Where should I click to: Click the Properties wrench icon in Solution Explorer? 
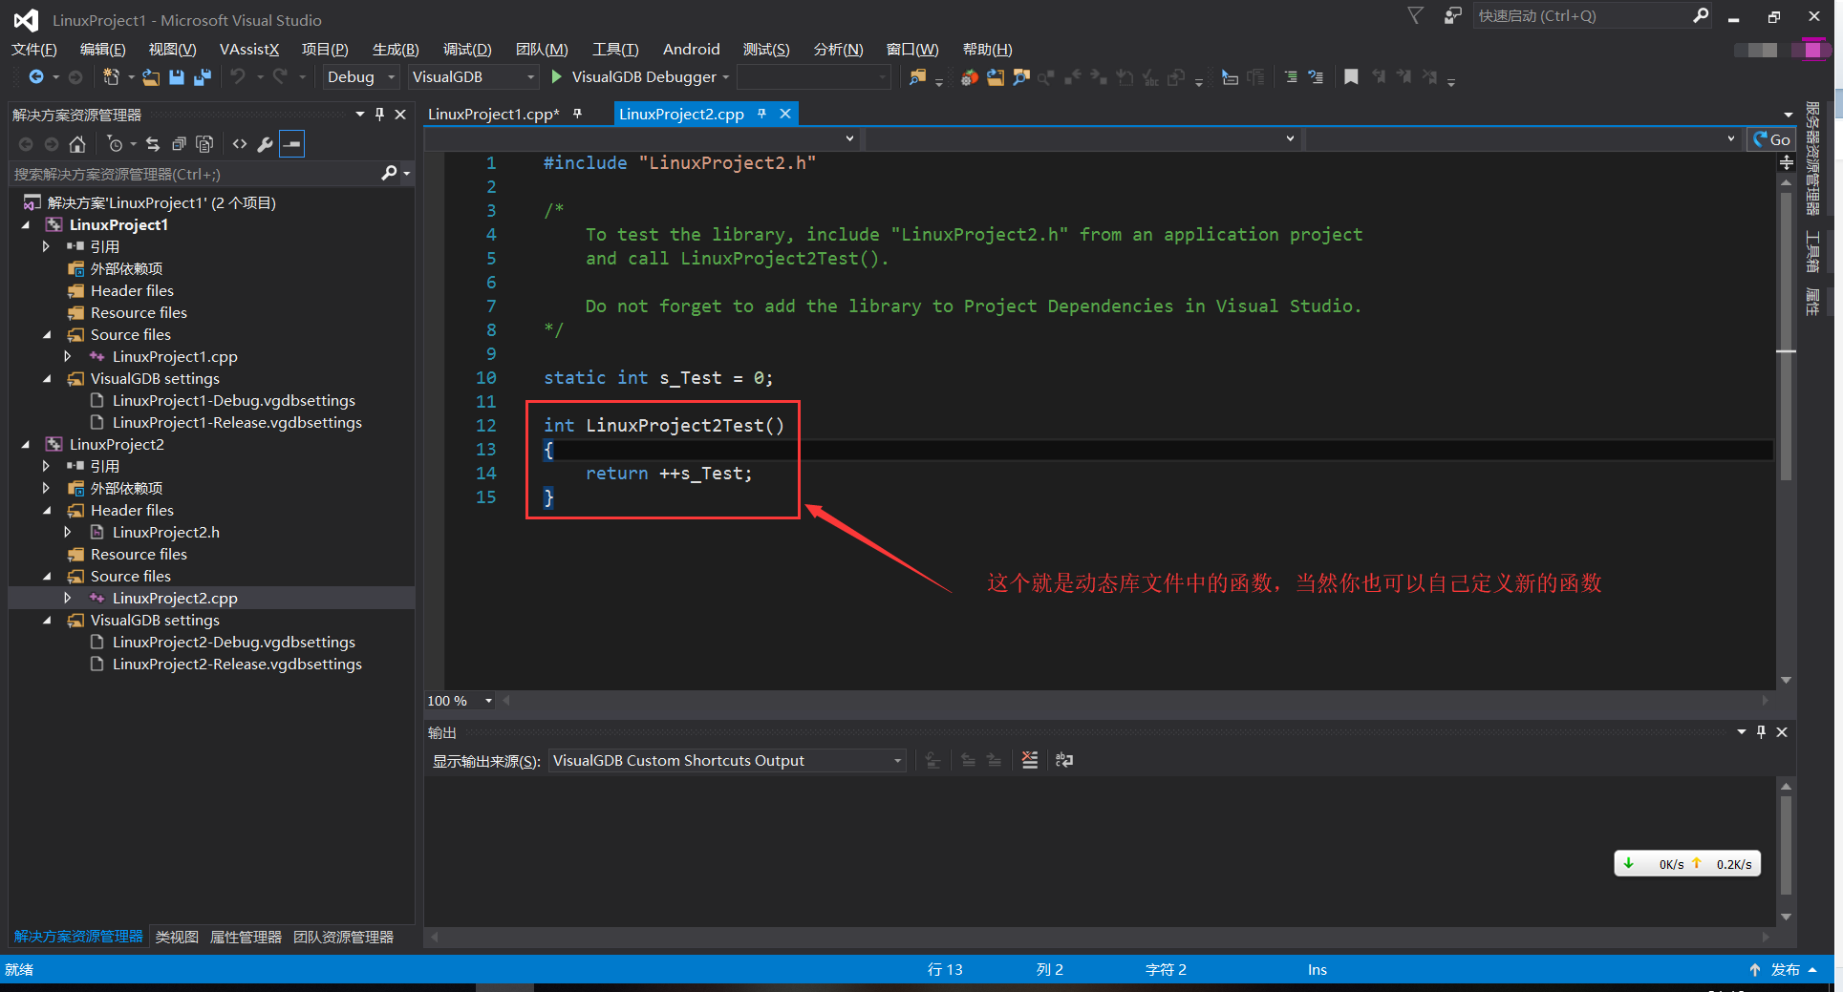tap(265, 143)
